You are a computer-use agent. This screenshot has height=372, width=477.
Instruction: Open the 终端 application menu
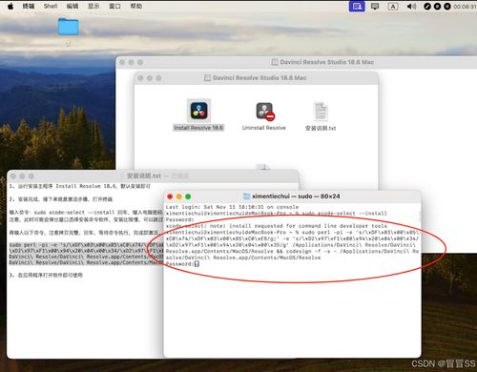click(29, 6)
